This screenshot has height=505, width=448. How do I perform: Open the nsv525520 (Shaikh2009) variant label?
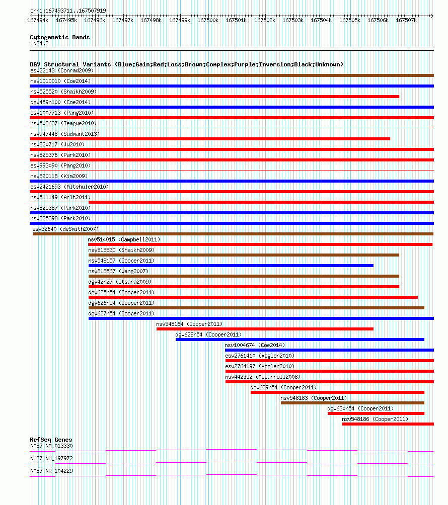(63, 92)
